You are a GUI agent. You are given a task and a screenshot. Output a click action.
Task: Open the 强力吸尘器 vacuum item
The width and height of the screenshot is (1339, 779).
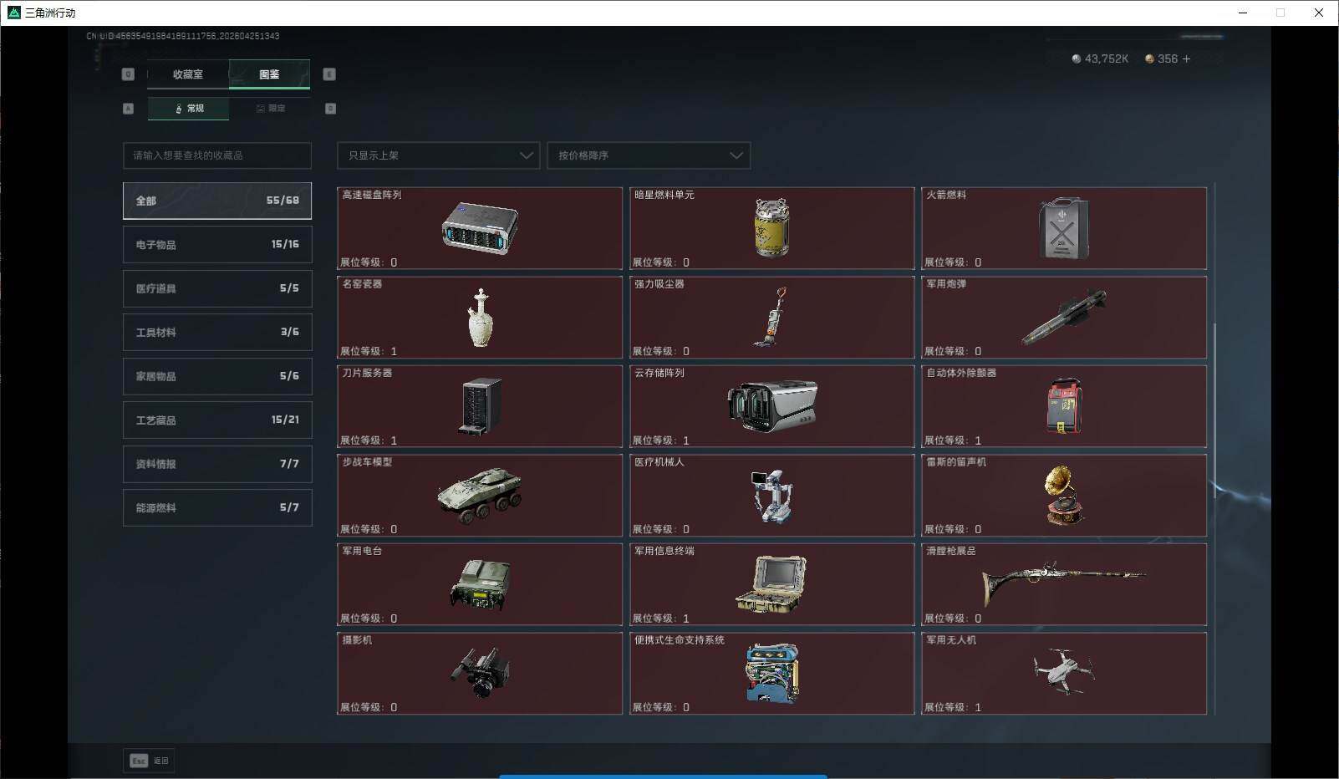point(771,317)
